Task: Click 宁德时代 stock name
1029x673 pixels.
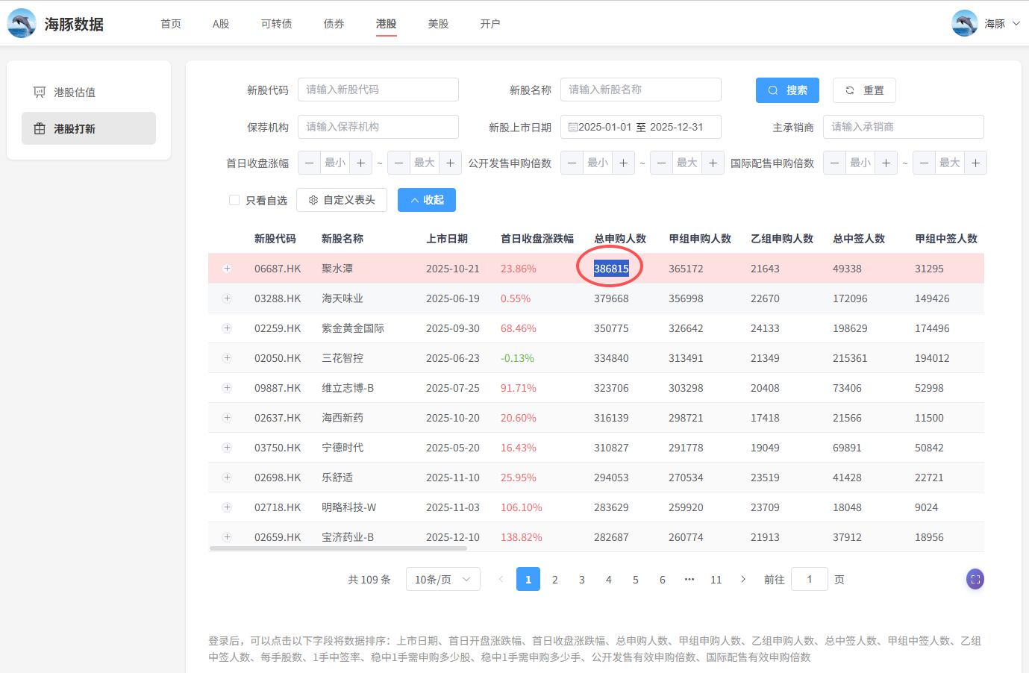Action: (x=343, y=448)
